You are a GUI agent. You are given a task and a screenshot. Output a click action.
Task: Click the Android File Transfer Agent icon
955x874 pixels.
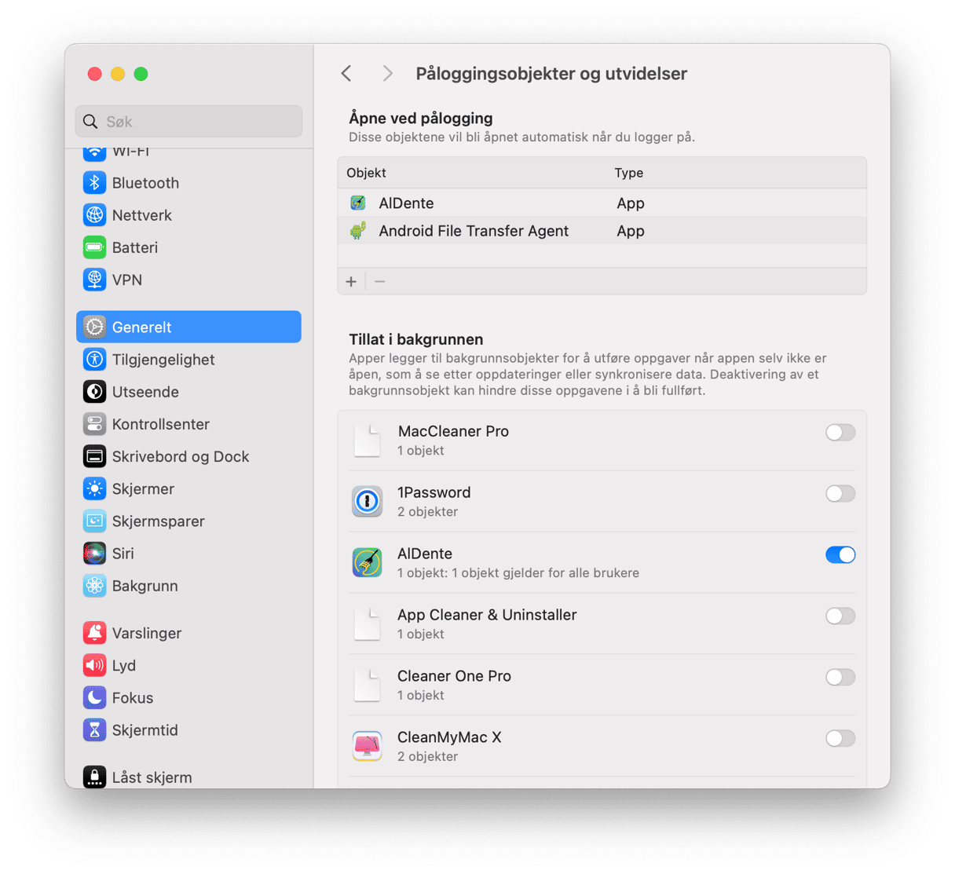[358, 231]
